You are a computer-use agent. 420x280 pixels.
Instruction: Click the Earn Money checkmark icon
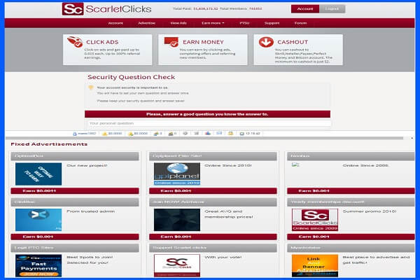coord(170,43)
